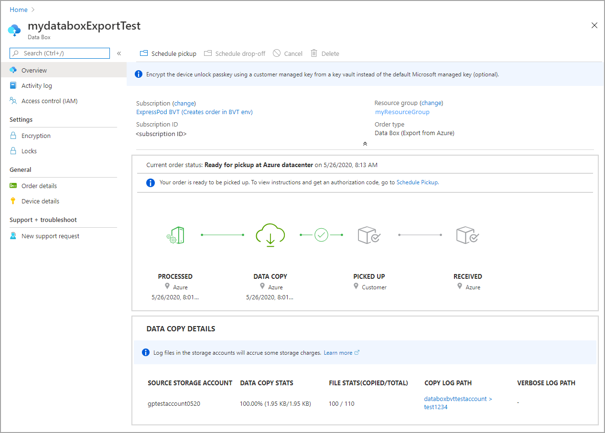Screen dimensions: 605x433
Task: Click the Picked Up stage icon
Action: [x=368, y=235]
